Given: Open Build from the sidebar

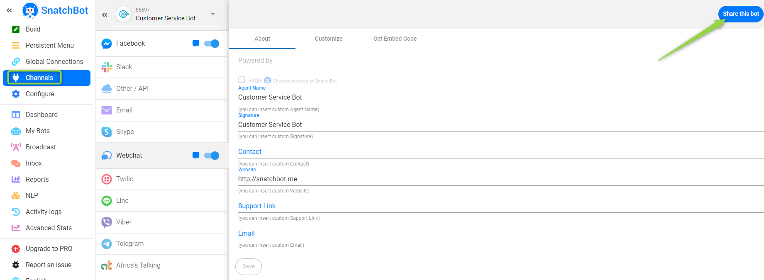Looking at the screenshot, I should (x=33, y=29).
